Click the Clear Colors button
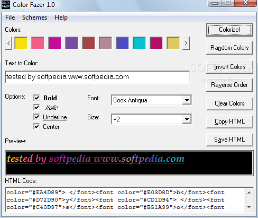The width and height of the screenshot is (258, 218). pyautogui.click(x=229, y=103)
